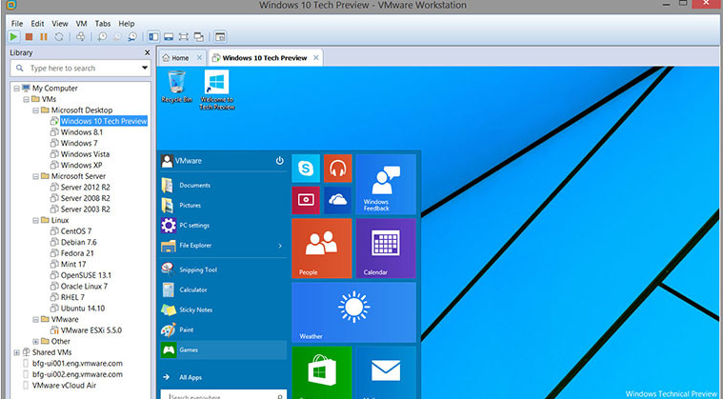Collapse the My Computer tree node
This screenshot has height=399, width=723.
click(x=16, y=88)
